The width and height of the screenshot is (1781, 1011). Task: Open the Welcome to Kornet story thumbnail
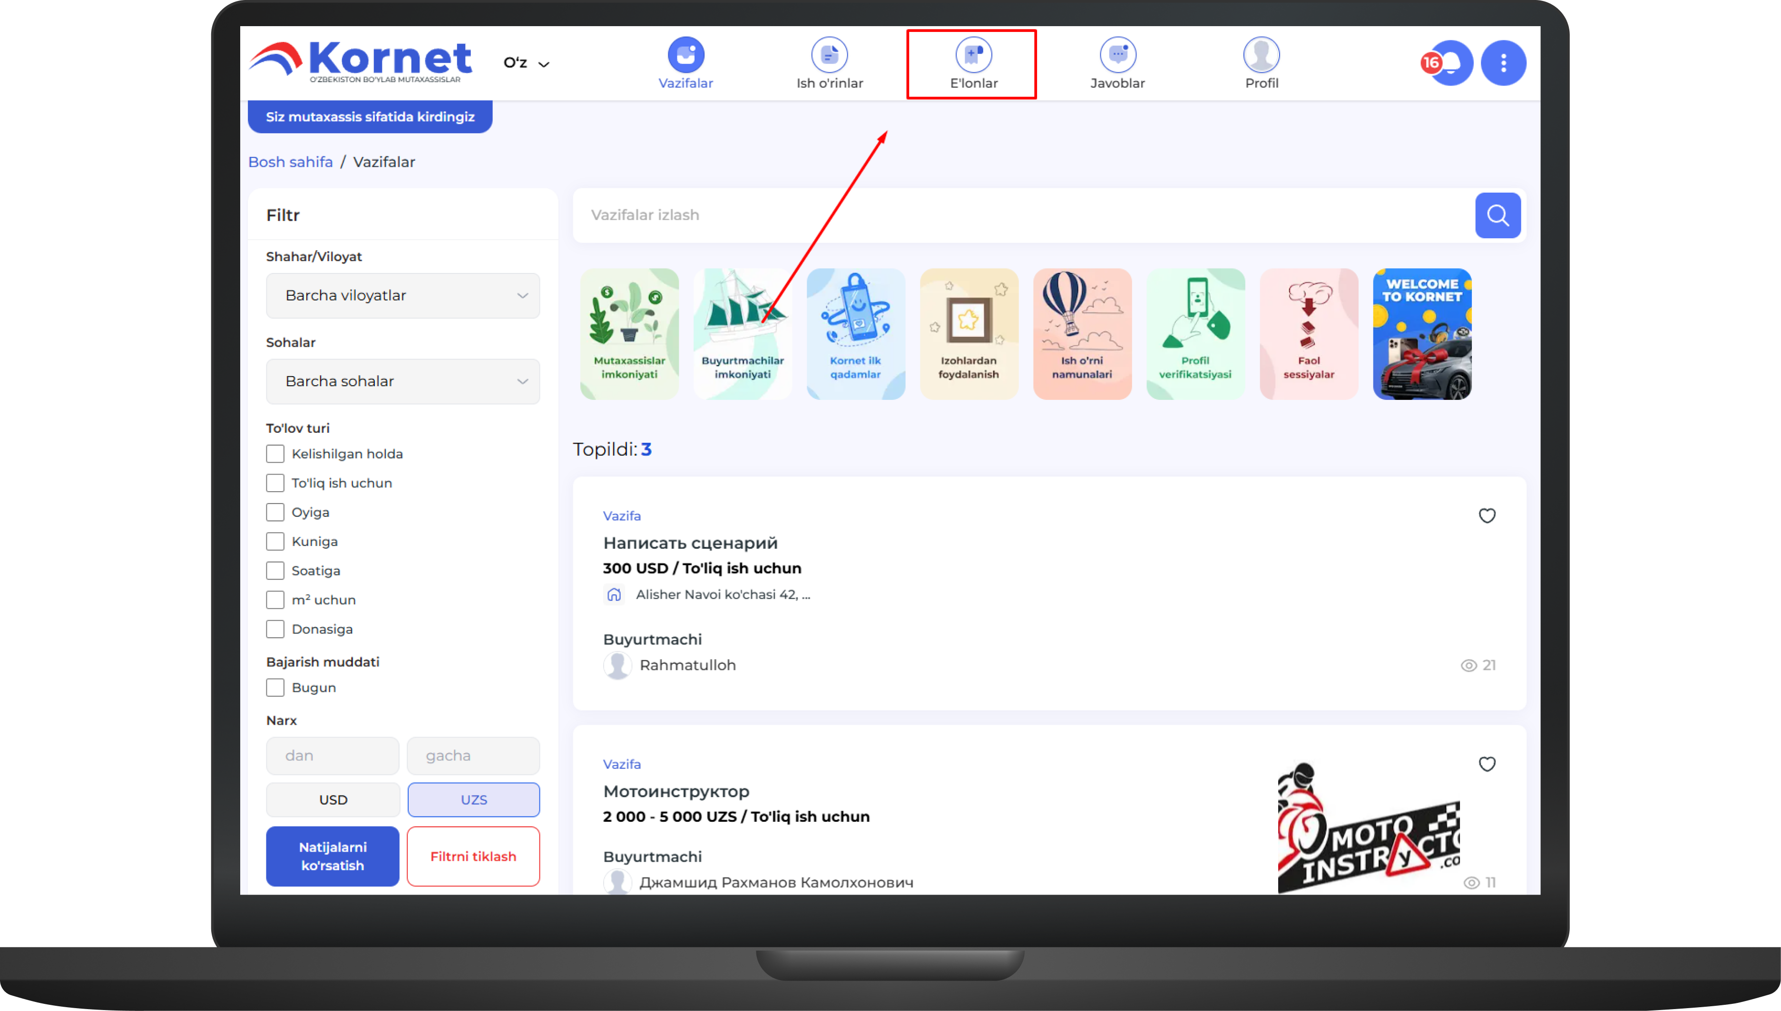pyautogui.click(x=1421, y=334)
